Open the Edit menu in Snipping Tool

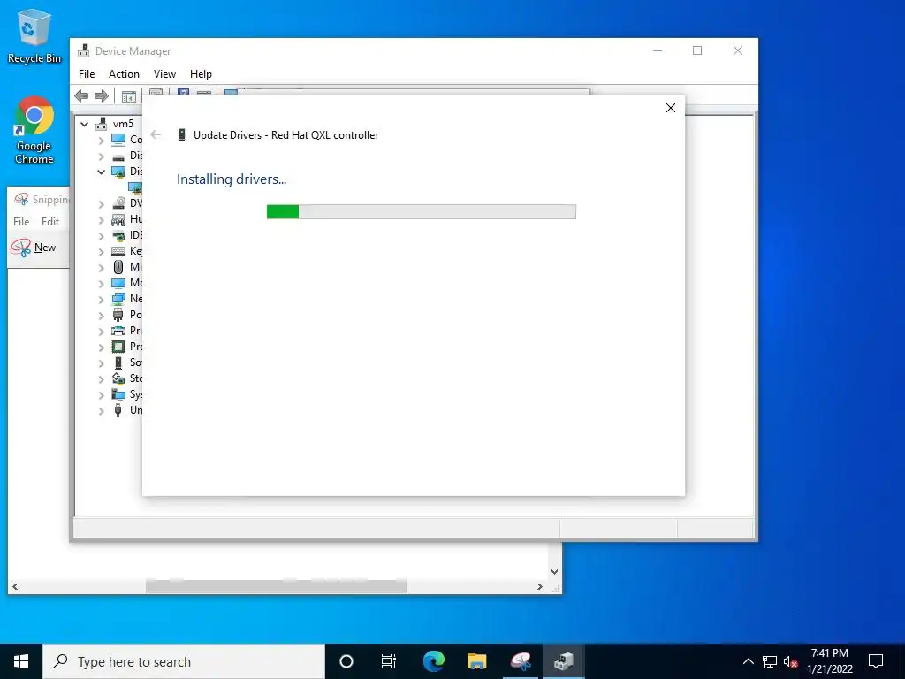tap(50, 222)
